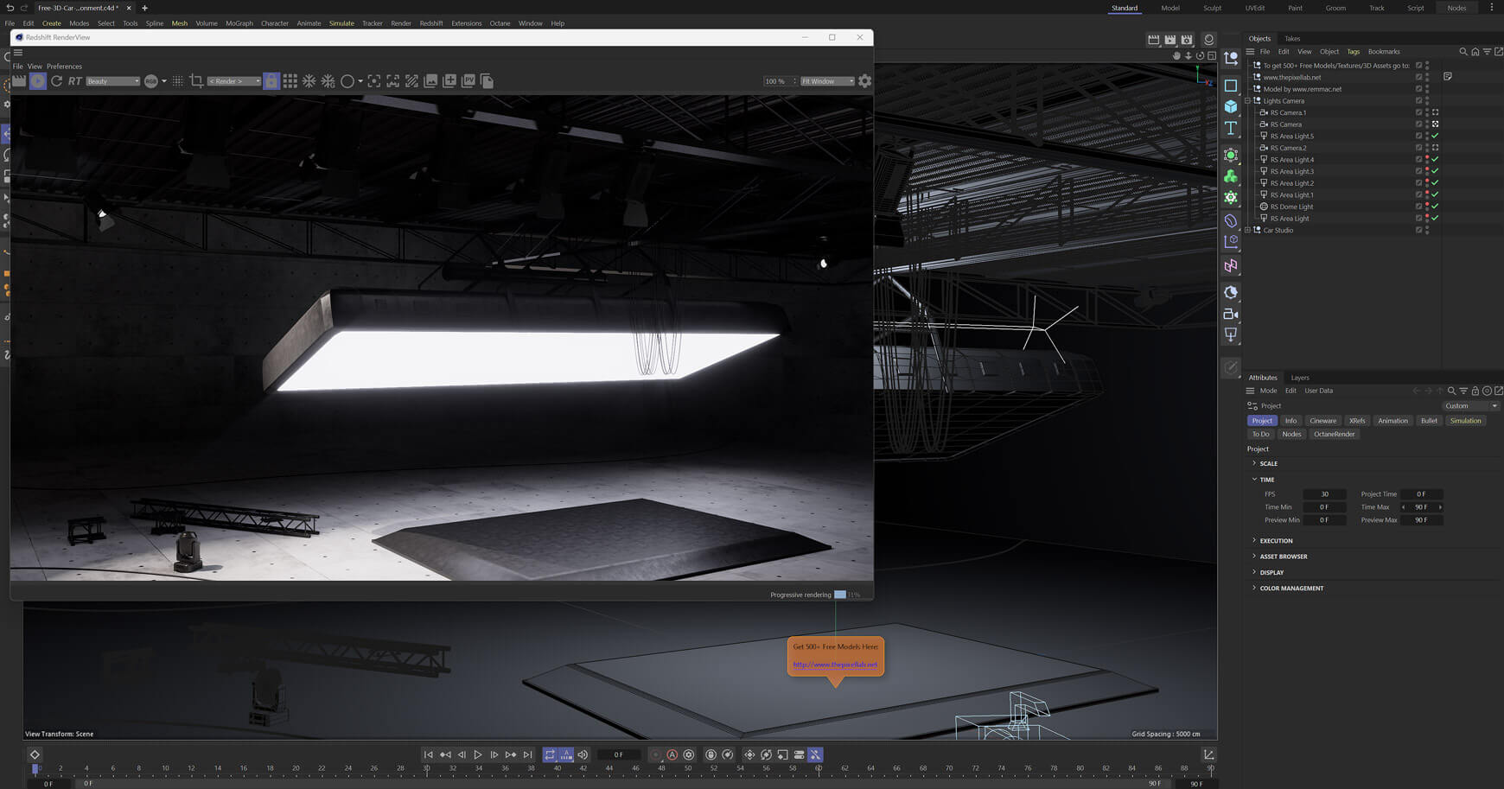Viewport: 1504px width, 789px height.
Task: Click the search icon in Objects manager
Action: click(1463, 52)
